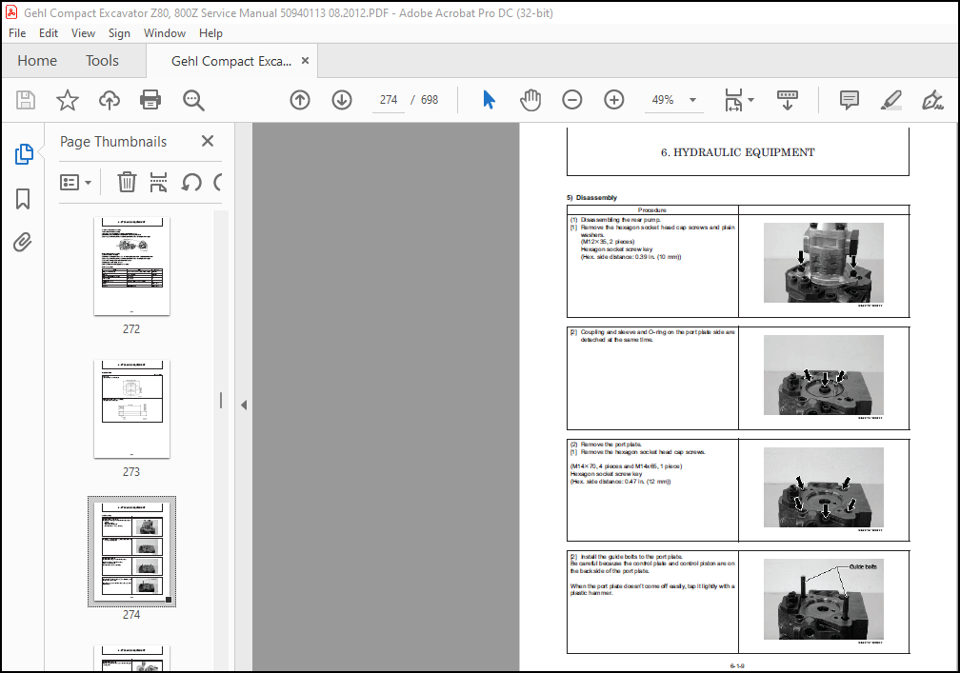Viewport: 960px width, 673px height.
Task: Click the Guide bolts photo in document
Action: (824, 599)
